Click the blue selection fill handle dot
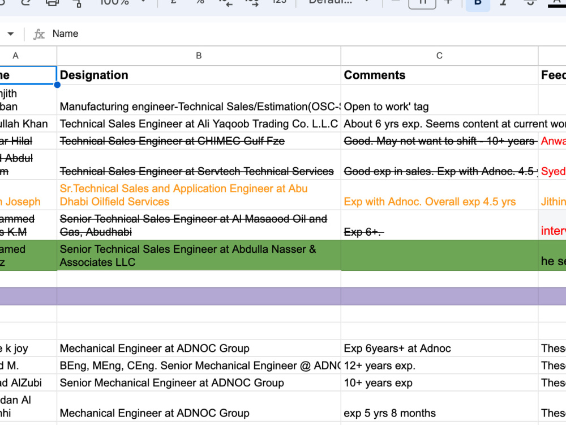 point(57,85)
